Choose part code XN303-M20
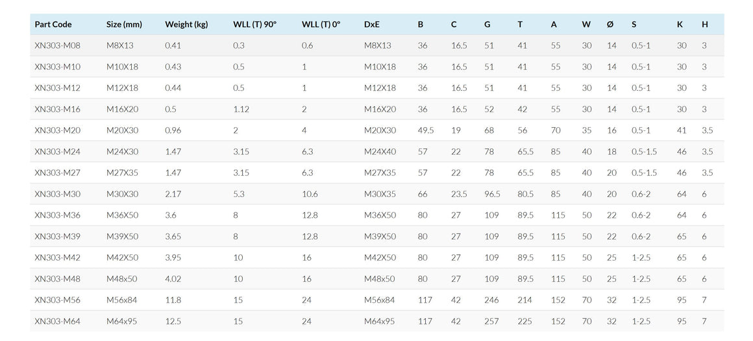Screen dimensions: 753x341 coord(57,130)
